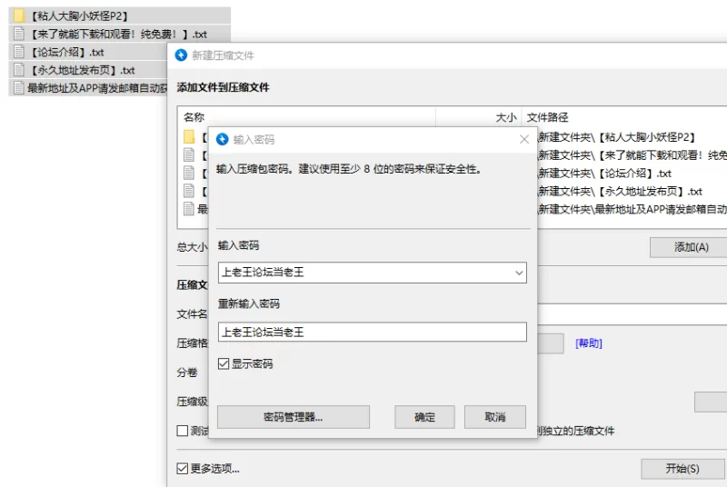Click the 确定 button in password dialog
This screenshot has width=727, height=487.
[x=424, y=417]
